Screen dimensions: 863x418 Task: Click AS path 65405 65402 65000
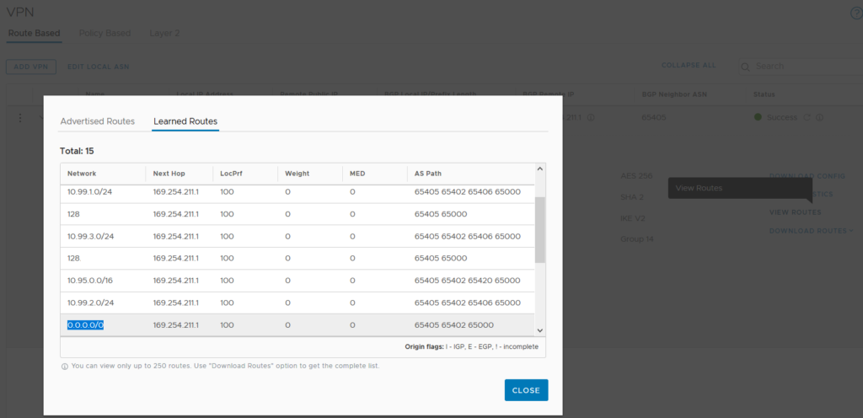coord(454,325)
